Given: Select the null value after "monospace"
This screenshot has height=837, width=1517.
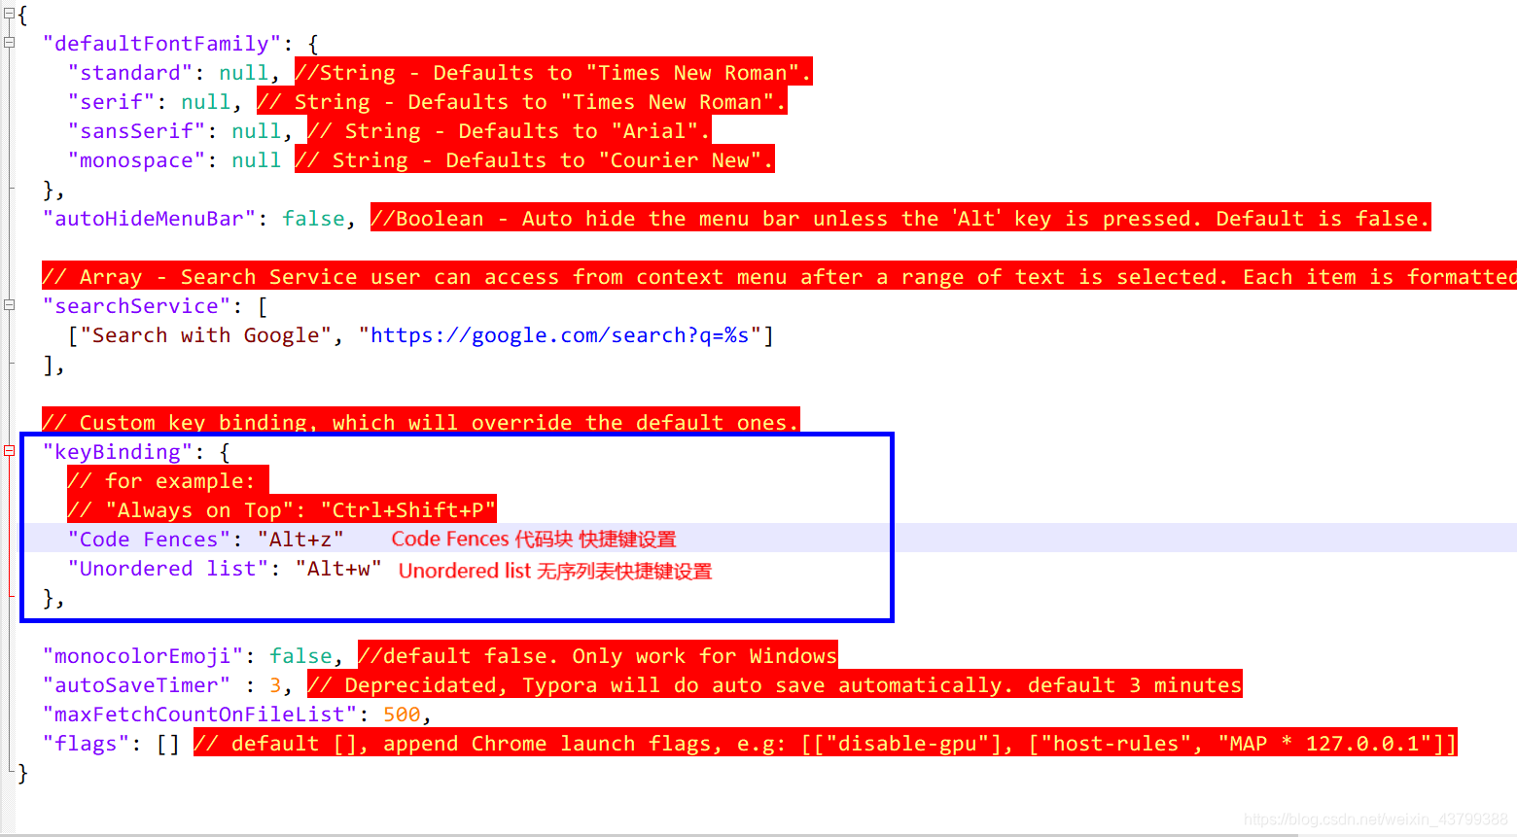Looking at the screenshot, I should point(257,160).
